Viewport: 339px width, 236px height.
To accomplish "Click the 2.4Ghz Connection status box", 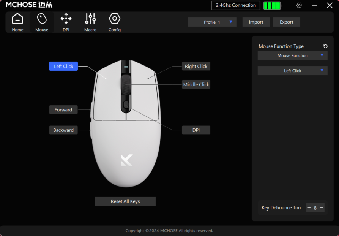I will 236,5.
